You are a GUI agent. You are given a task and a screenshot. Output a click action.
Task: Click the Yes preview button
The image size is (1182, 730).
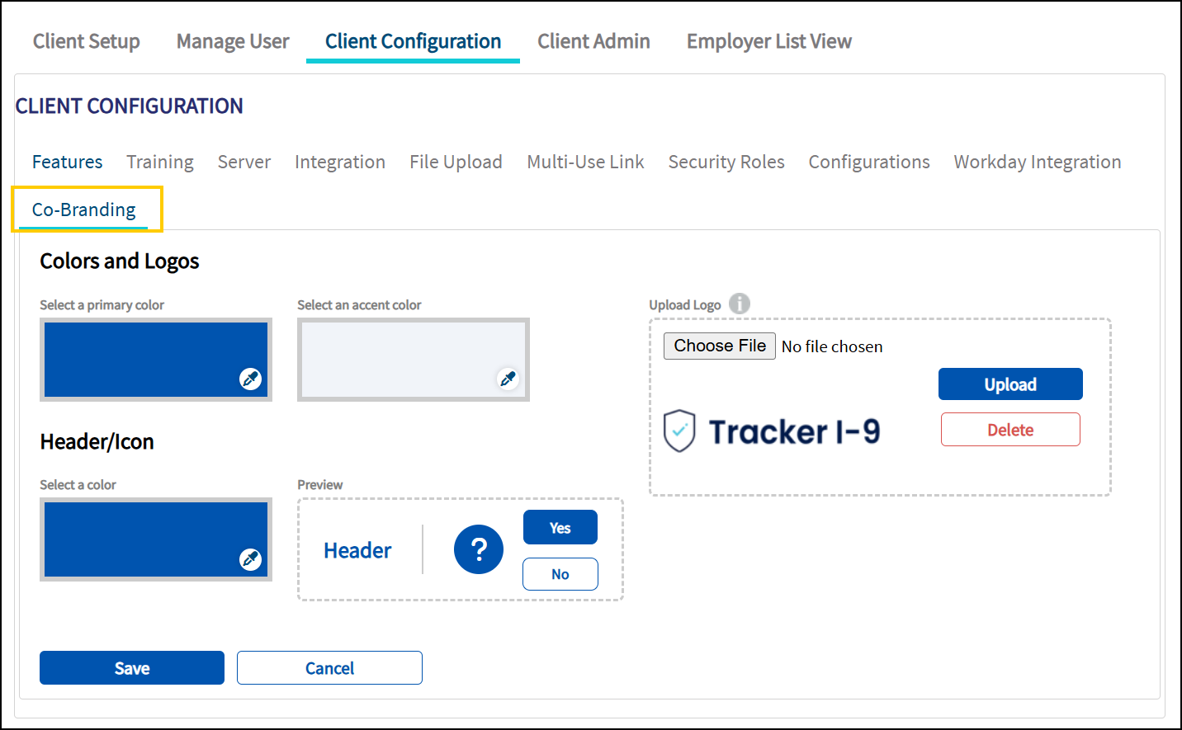[560, 528]
